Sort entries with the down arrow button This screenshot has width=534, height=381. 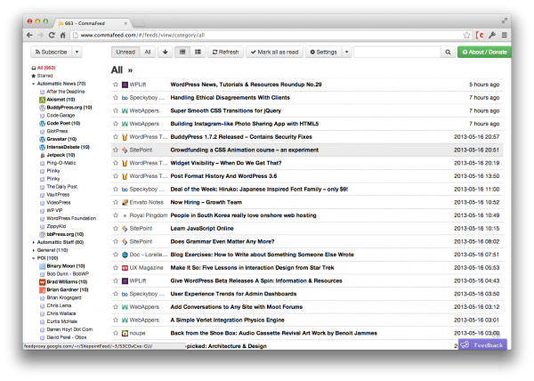coord(166,53)
